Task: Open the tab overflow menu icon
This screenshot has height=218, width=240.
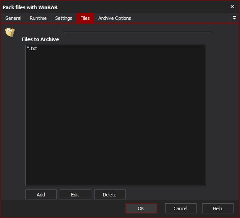Action: 234,18
